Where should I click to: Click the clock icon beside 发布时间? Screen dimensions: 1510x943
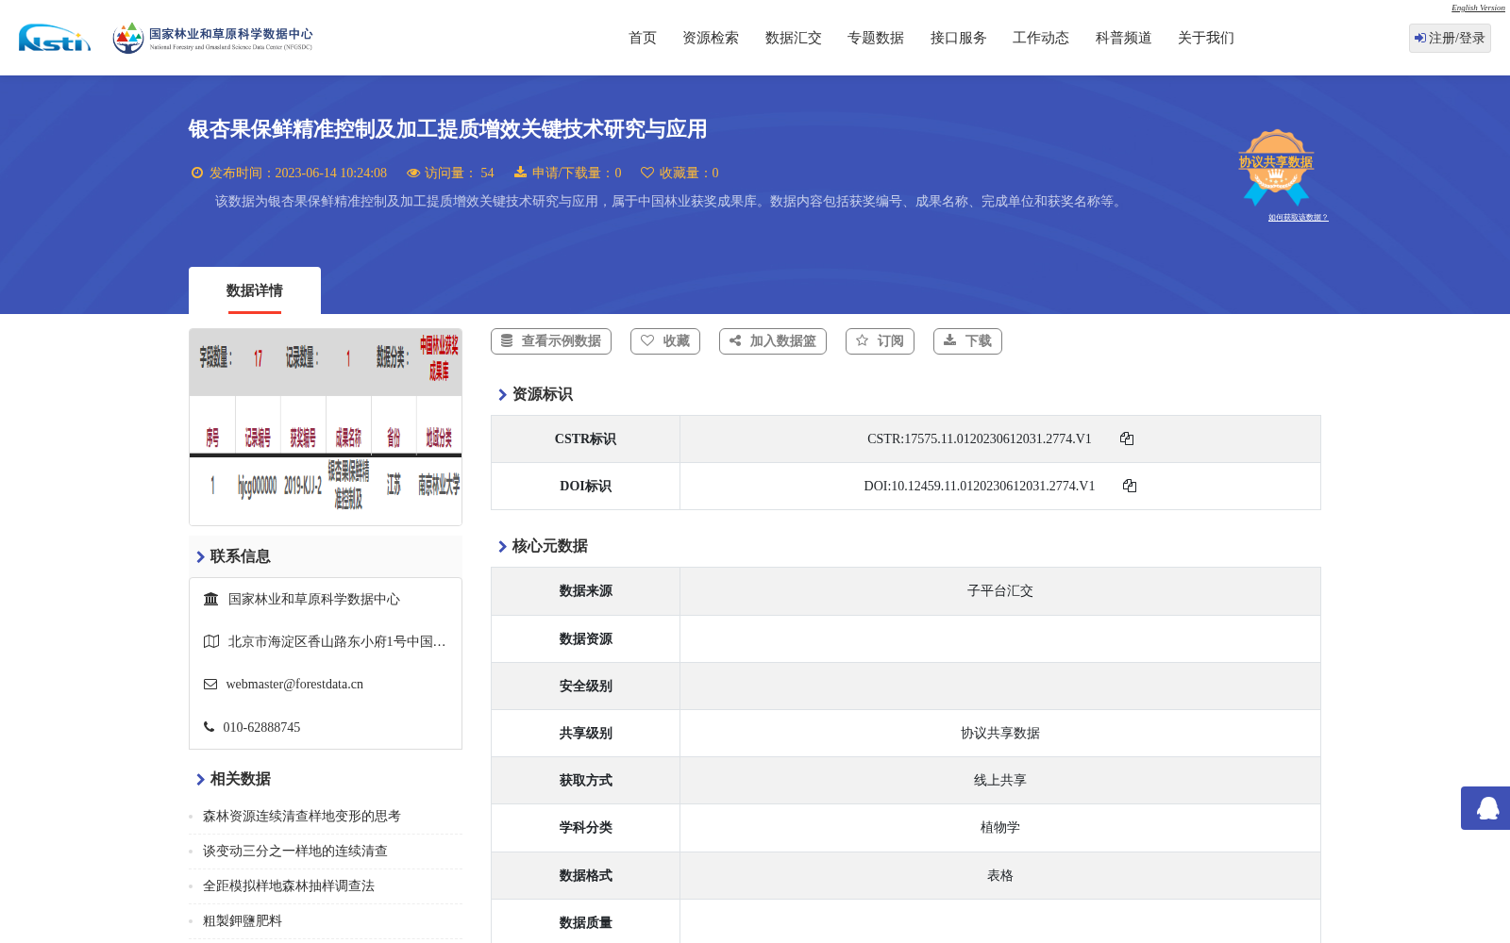(197, 173)
